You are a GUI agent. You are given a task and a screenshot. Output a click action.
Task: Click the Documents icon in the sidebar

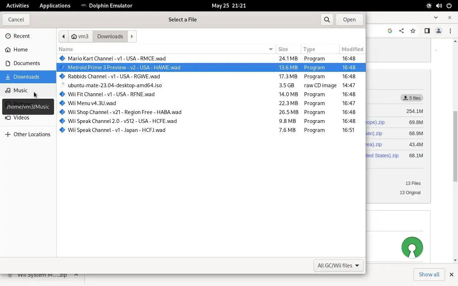8,63
